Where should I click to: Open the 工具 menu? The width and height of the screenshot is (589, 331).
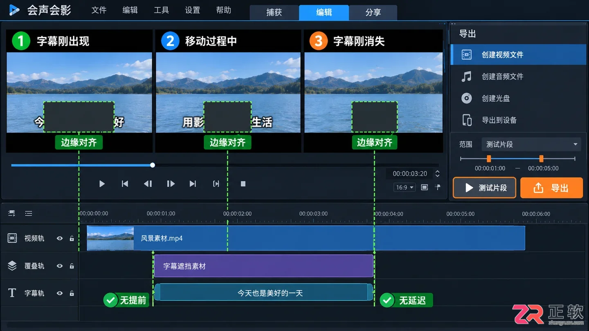tap(161, 10)
